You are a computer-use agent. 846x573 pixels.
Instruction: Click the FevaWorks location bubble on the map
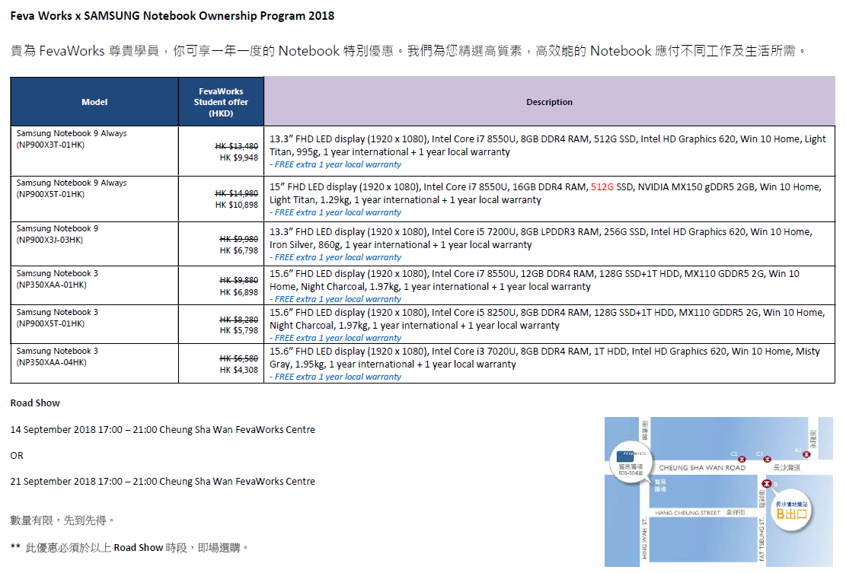click(x=631, y=463)
